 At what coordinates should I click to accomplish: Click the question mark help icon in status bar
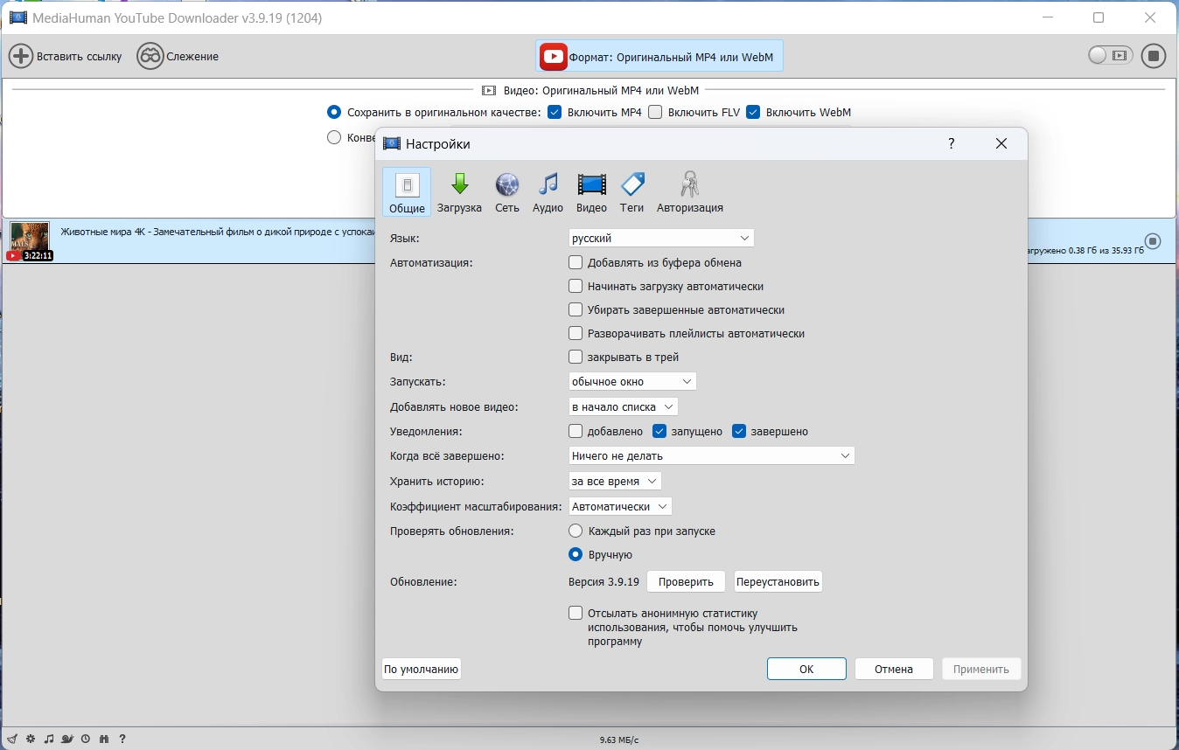pyautogui.click(x=122, y=739)
